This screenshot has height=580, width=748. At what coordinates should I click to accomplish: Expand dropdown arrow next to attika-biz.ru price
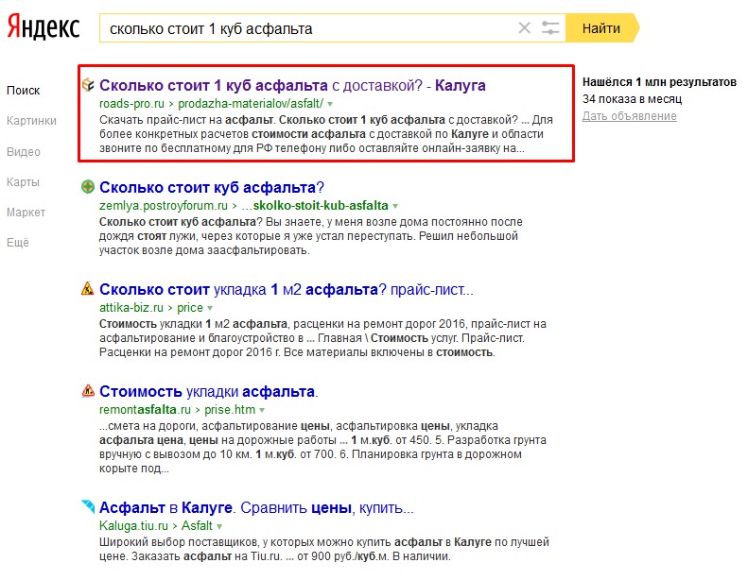[x=210, y=308]
